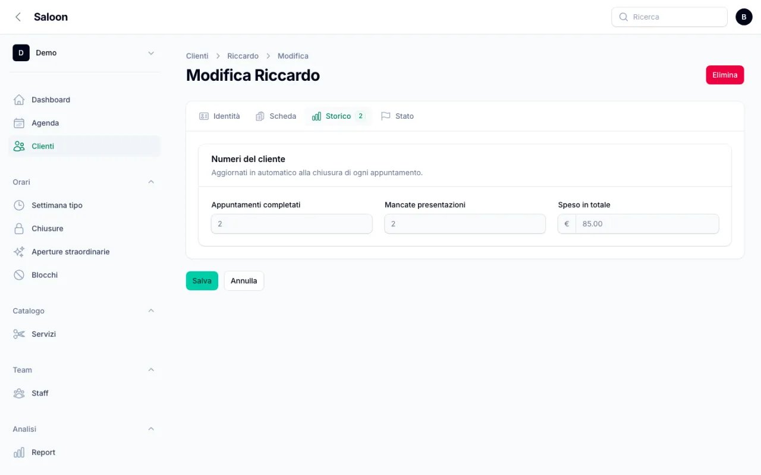The width and height of the screenshot is (761, 475).
Task: Open the B user avatar menu
Action: pos(744,17)
